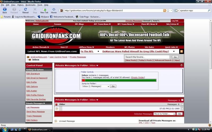Open the search engine selector dropdown
Viewport: 212px width, 132px height.
[176, 11]
